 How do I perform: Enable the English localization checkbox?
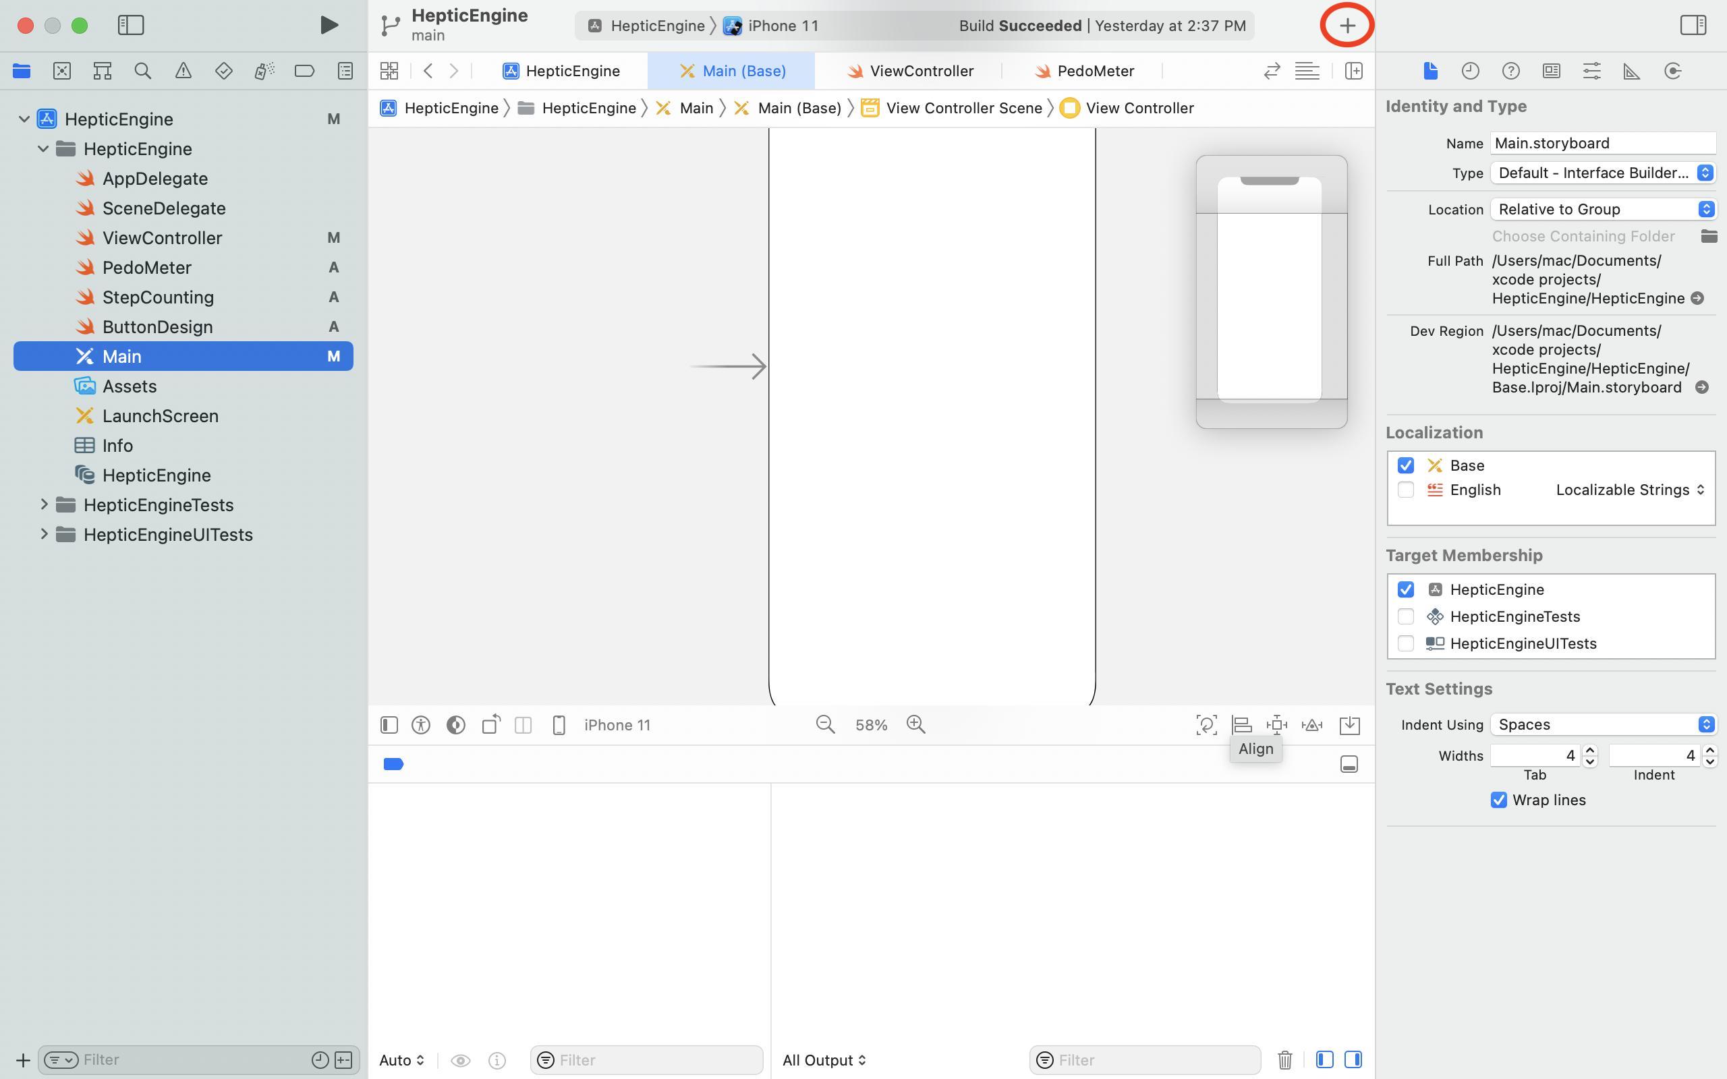1405,490
